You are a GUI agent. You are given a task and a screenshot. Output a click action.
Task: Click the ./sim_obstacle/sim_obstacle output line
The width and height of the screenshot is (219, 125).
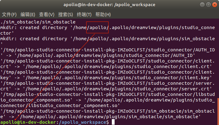click(x=38, y=22)
